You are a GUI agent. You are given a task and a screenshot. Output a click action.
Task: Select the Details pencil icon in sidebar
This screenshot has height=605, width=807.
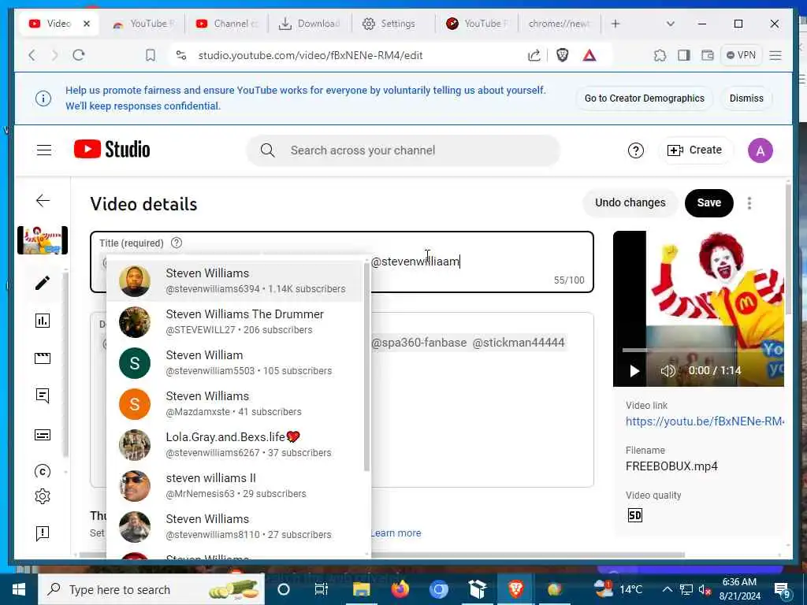point(43,283)
